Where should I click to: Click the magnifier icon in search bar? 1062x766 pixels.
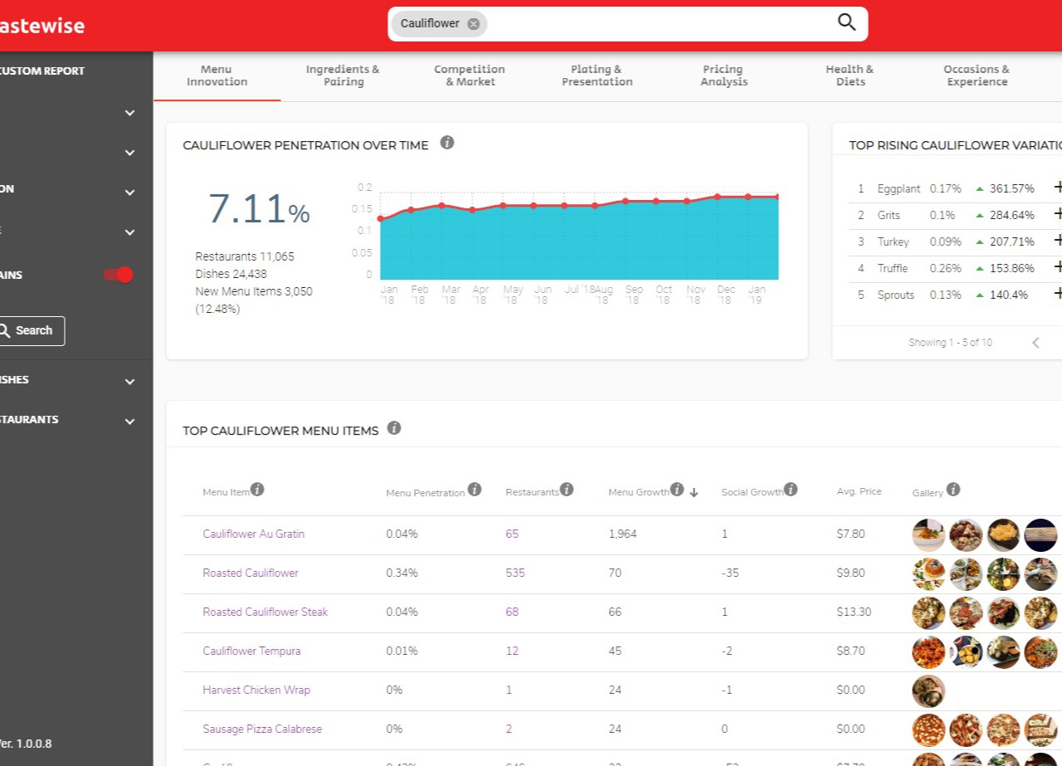(x=846, y=22)
